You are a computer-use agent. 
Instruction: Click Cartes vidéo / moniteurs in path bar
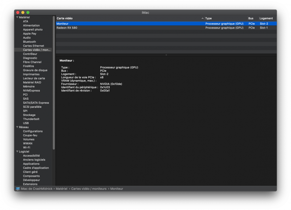89,189
